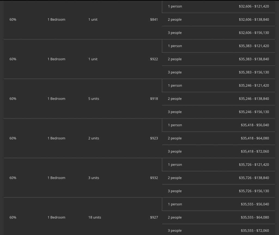The width and height of the screenshot is (279, 235).
Task: Click income range $35,726 - $138,840
Action: tap(254, 178)
